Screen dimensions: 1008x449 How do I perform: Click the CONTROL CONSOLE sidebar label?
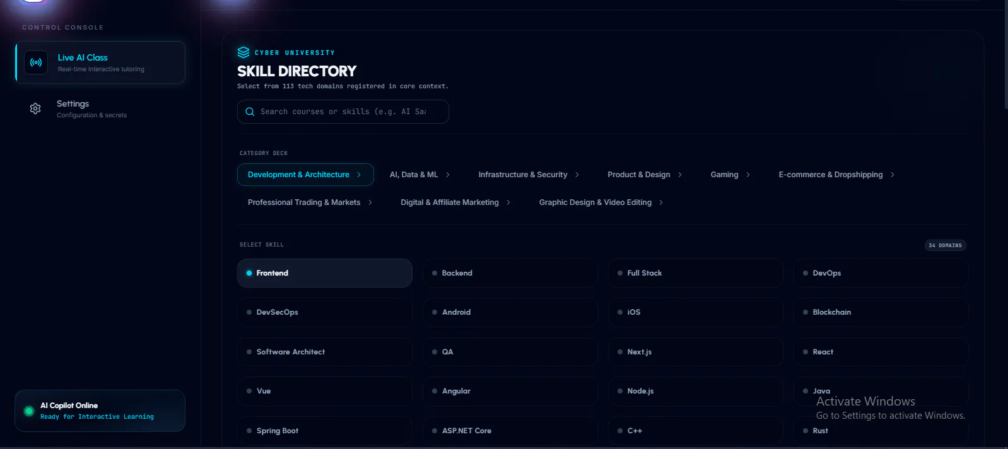63,28
